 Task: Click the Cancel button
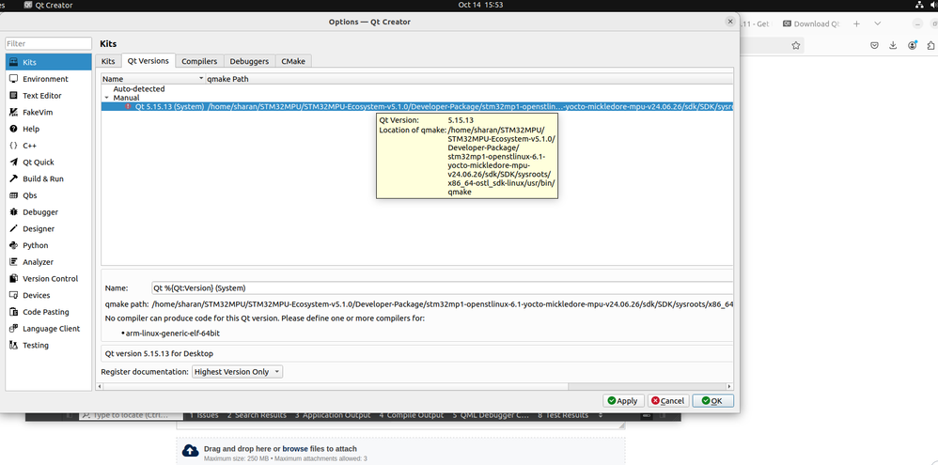pyautogui.click(x=668, y=401)
